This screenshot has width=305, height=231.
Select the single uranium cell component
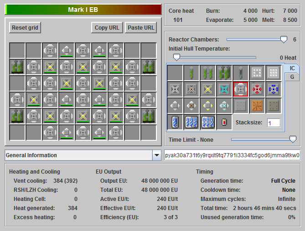pyautogui.click(x=191, y=73)
